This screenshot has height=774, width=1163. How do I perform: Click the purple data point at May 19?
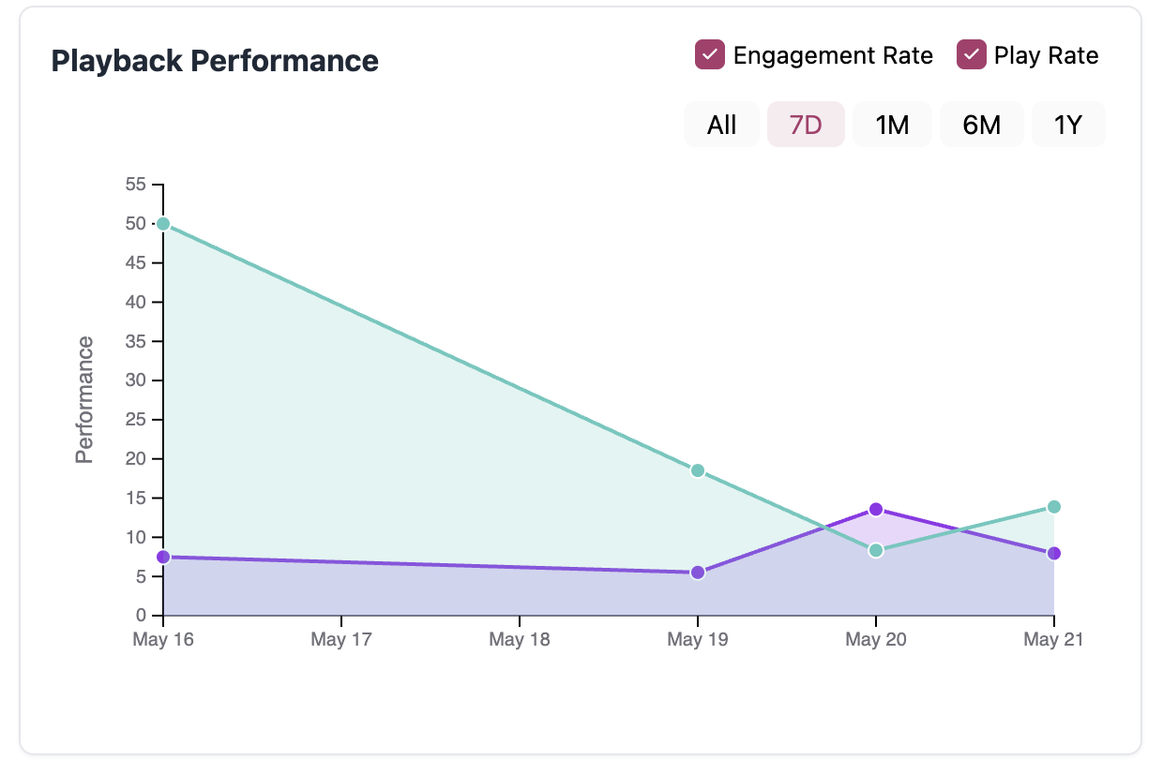coord(696,572)
